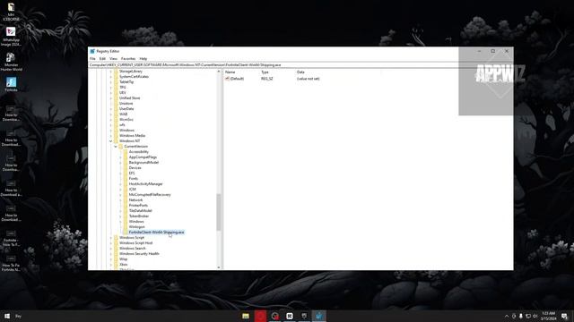Collapse the Windows NT key
Viewport: 574px width, 322px height.
click(111, 141)
